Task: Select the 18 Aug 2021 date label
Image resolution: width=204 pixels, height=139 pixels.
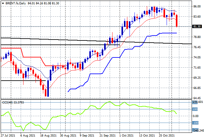Action: click(x=49, y=136)
